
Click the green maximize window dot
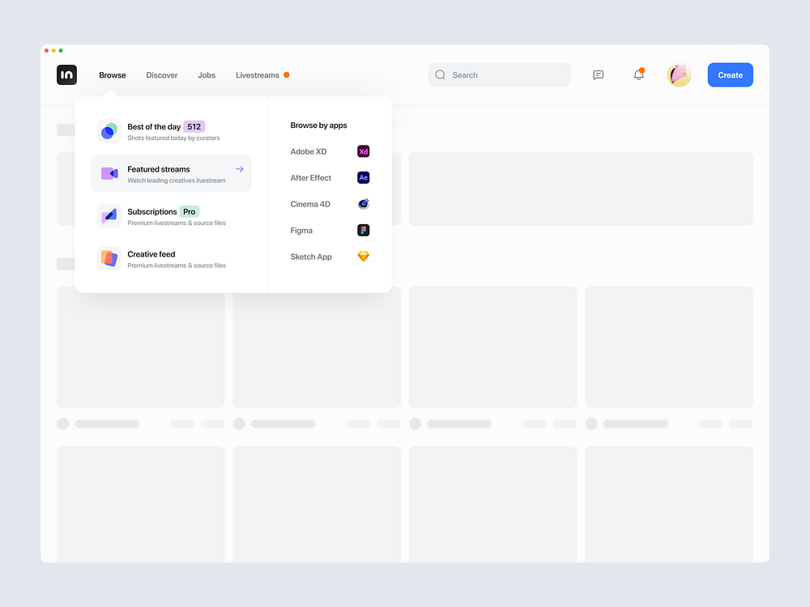61,50
